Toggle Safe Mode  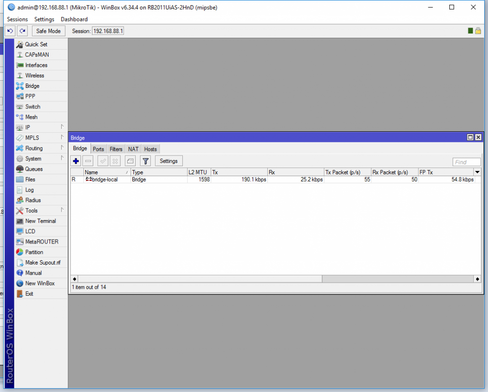point(48,31)
